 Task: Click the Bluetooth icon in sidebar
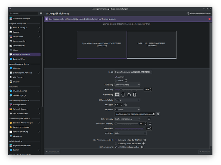[11, 68]
